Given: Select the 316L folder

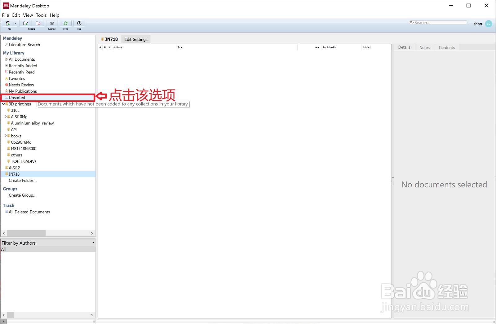Looking at the screenshot, I should point(15,110).
